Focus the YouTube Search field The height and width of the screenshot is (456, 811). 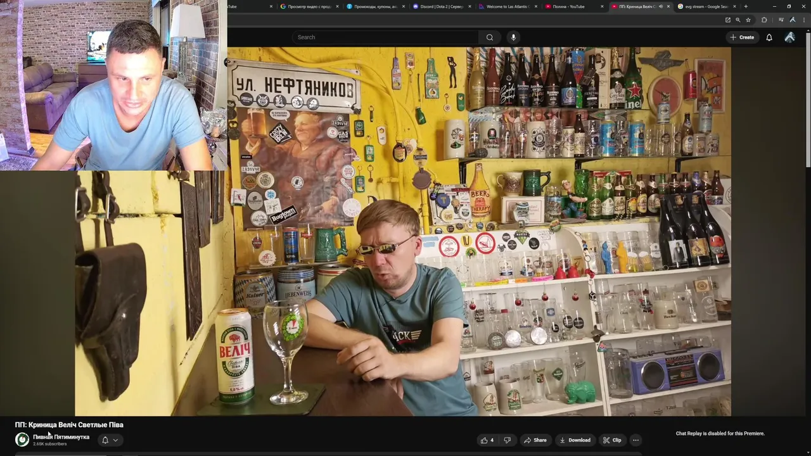386,37
